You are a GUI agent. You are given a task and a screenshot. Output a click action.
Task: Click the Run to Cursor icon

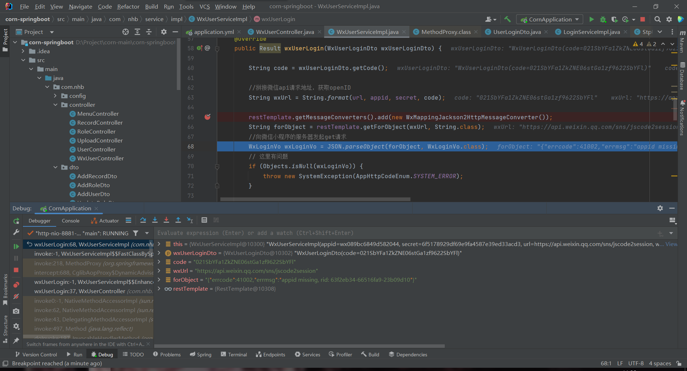[x=190, y=220]
